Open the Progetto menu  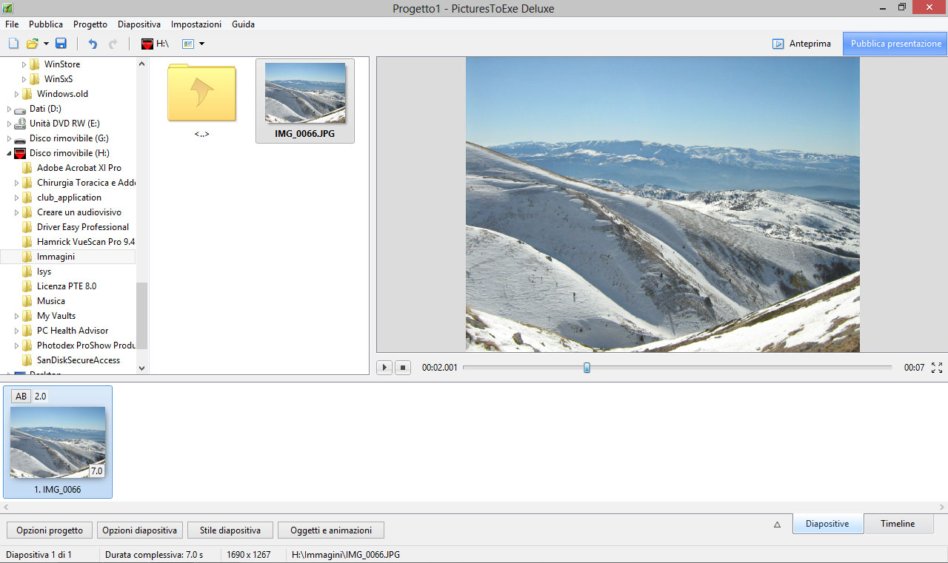tap(90, 24)
